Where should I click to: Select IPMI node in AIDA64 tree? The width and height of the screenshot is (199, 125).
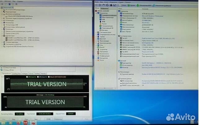pos(102,22)
